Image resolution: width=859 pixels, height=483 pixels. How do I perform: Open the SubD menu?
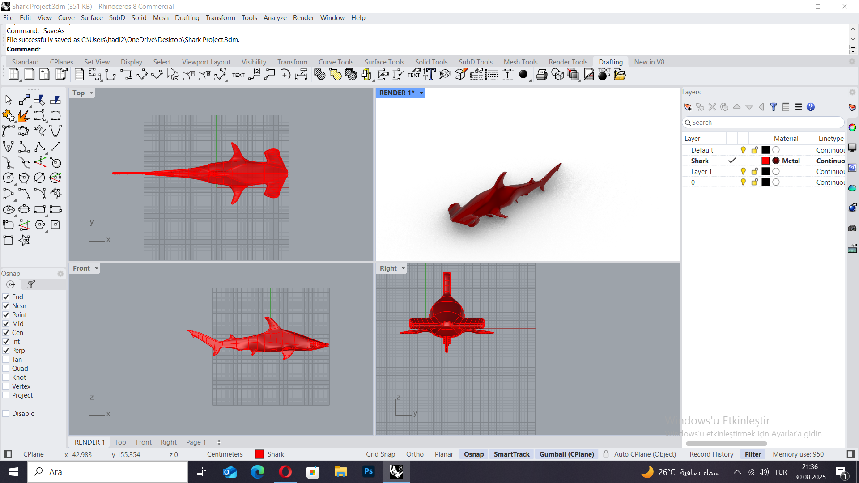(x=117, y=18)
